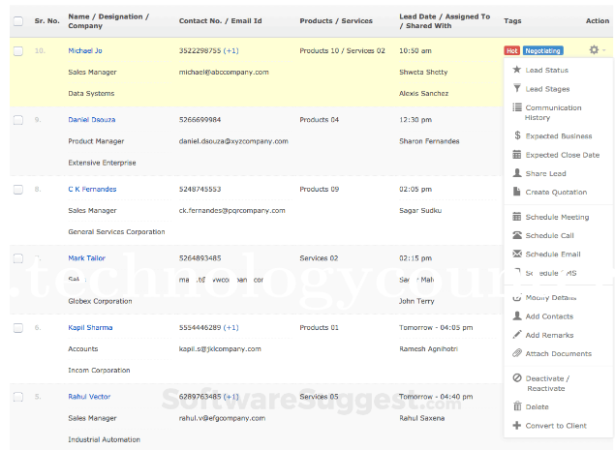Select Add Remarks menu item

(x=549, y=335)
